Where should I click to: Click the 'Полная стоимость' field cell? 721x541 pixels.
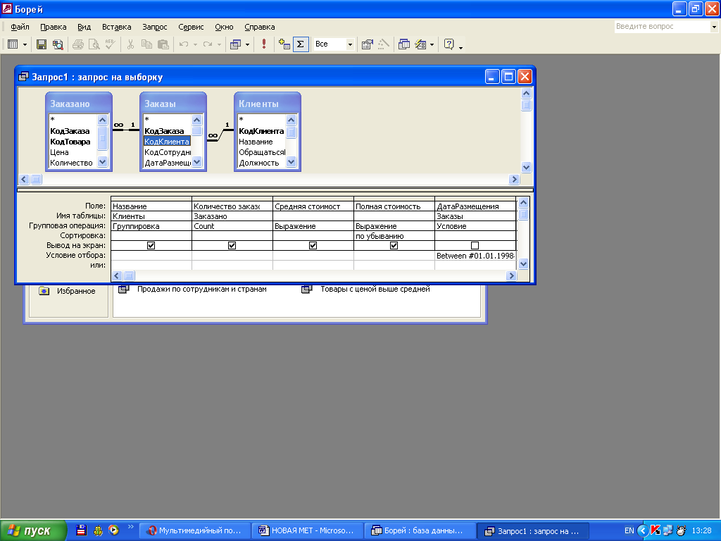click(394, 206)
